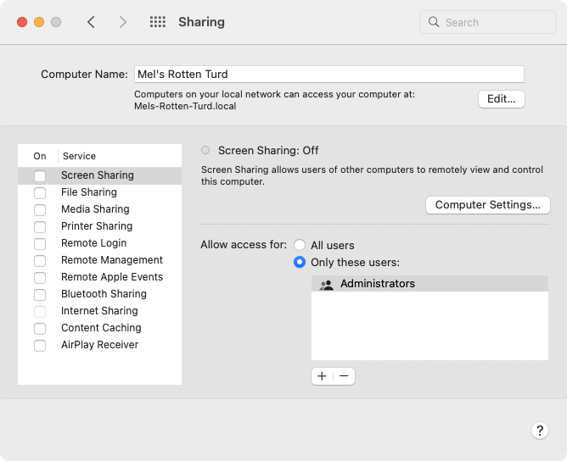
Task: Go back with the left chevron
Action: click(92, 22)
